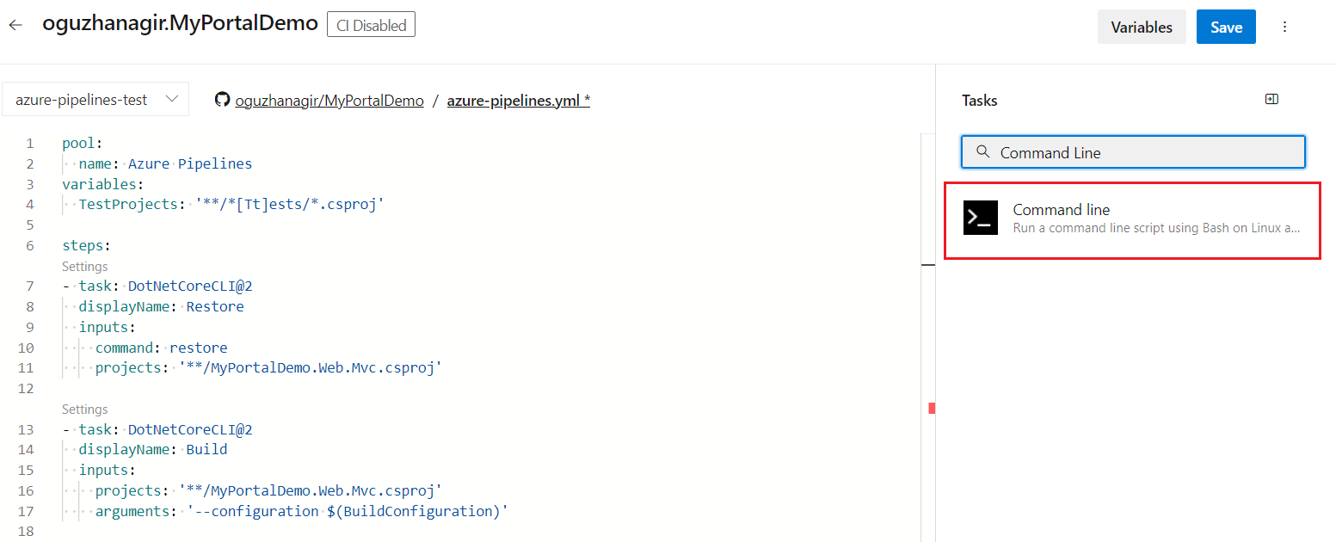Click the Command line task description text
The width and height of the screenshot is (1336, 542).
click(1156, 228)
